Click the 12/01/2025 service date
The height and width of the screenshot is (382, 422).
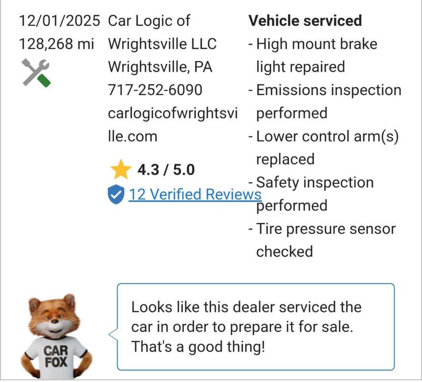60,21
